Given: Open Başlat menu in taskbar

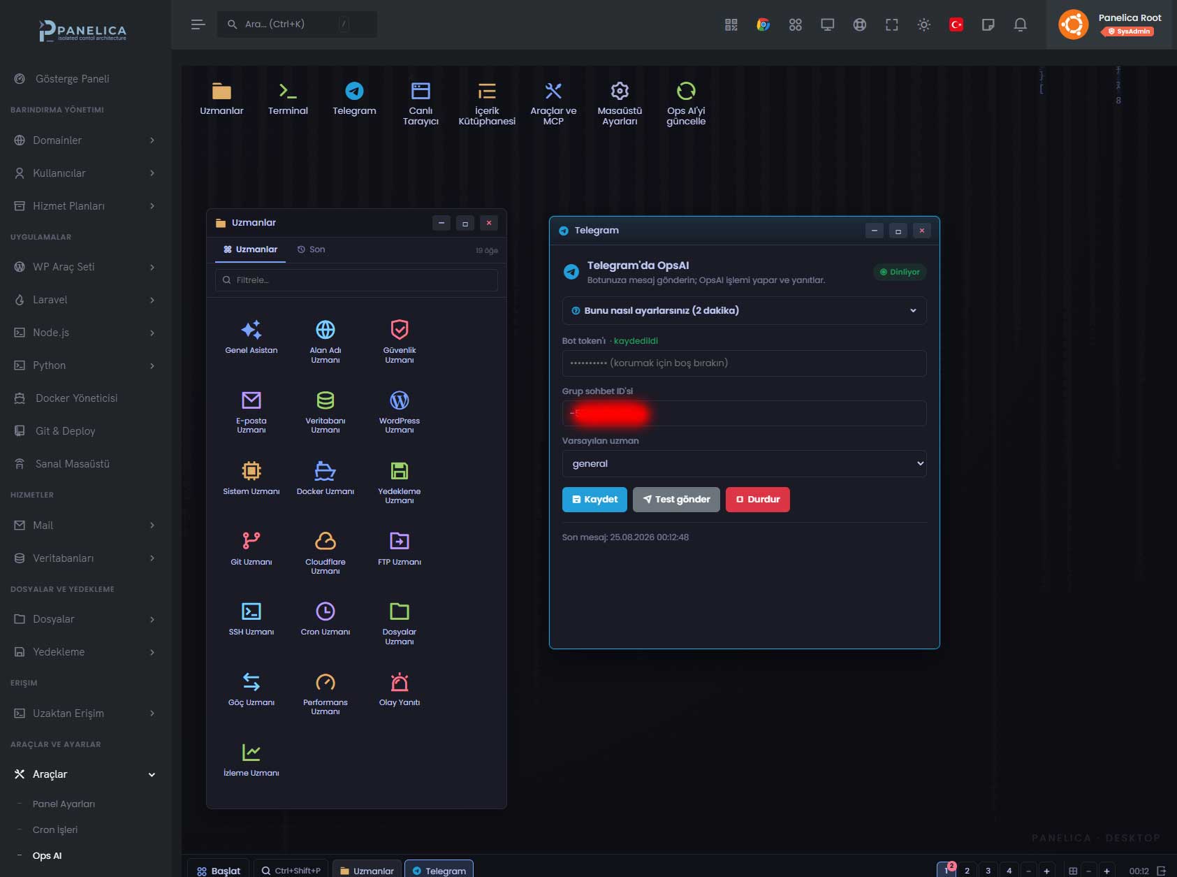Looking at the screenshot, I should [x=219, y=870].
